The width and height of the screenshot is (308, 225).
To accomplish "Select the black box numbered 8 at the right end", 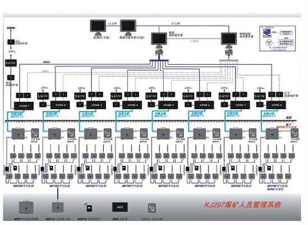I will pos(276,105).
